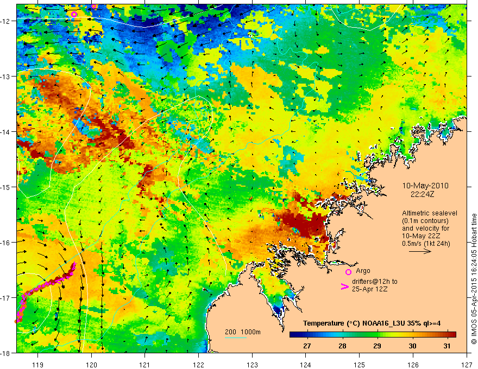Click the temperature color bar at 31
The height and width of the screenshot is (369, 478).
point(447,334)
